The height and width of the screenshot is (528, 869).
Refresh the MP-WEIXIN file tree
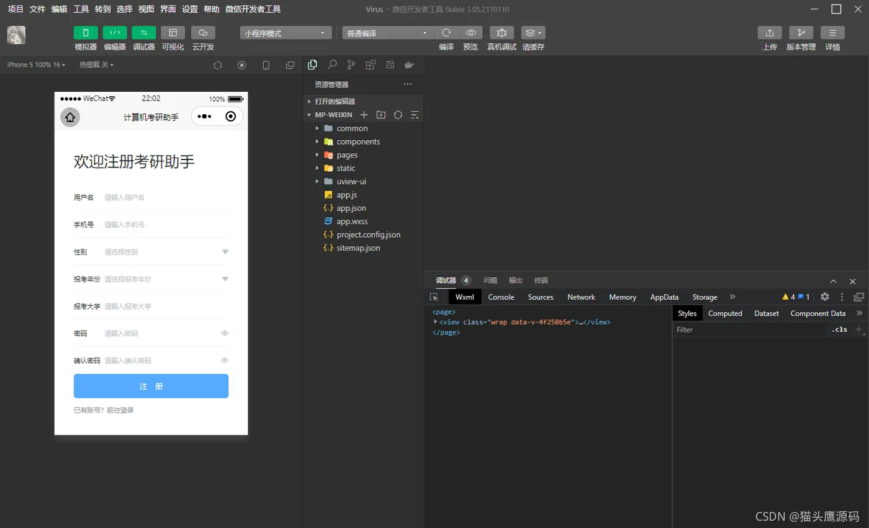pyautogui.click(x=398, y=115)
